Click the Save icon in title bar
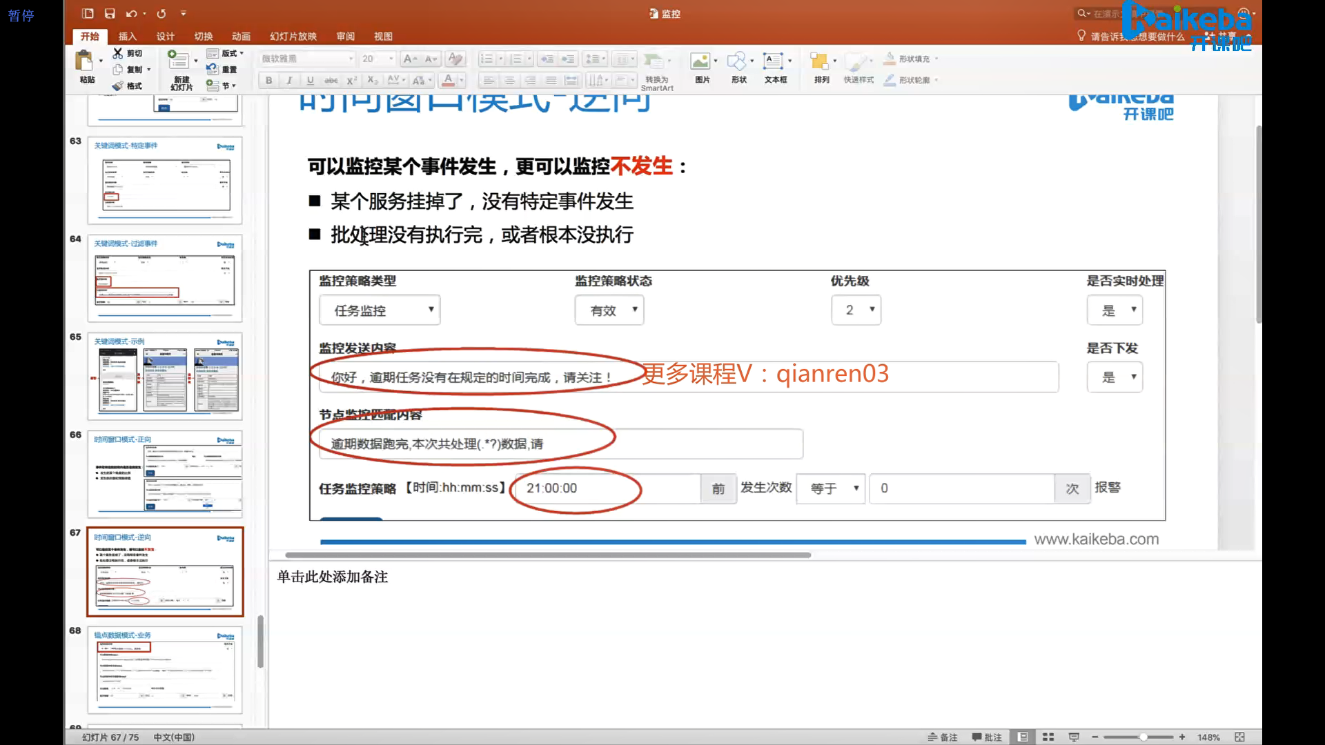The image size is (1325, 745). pos(110,13)
